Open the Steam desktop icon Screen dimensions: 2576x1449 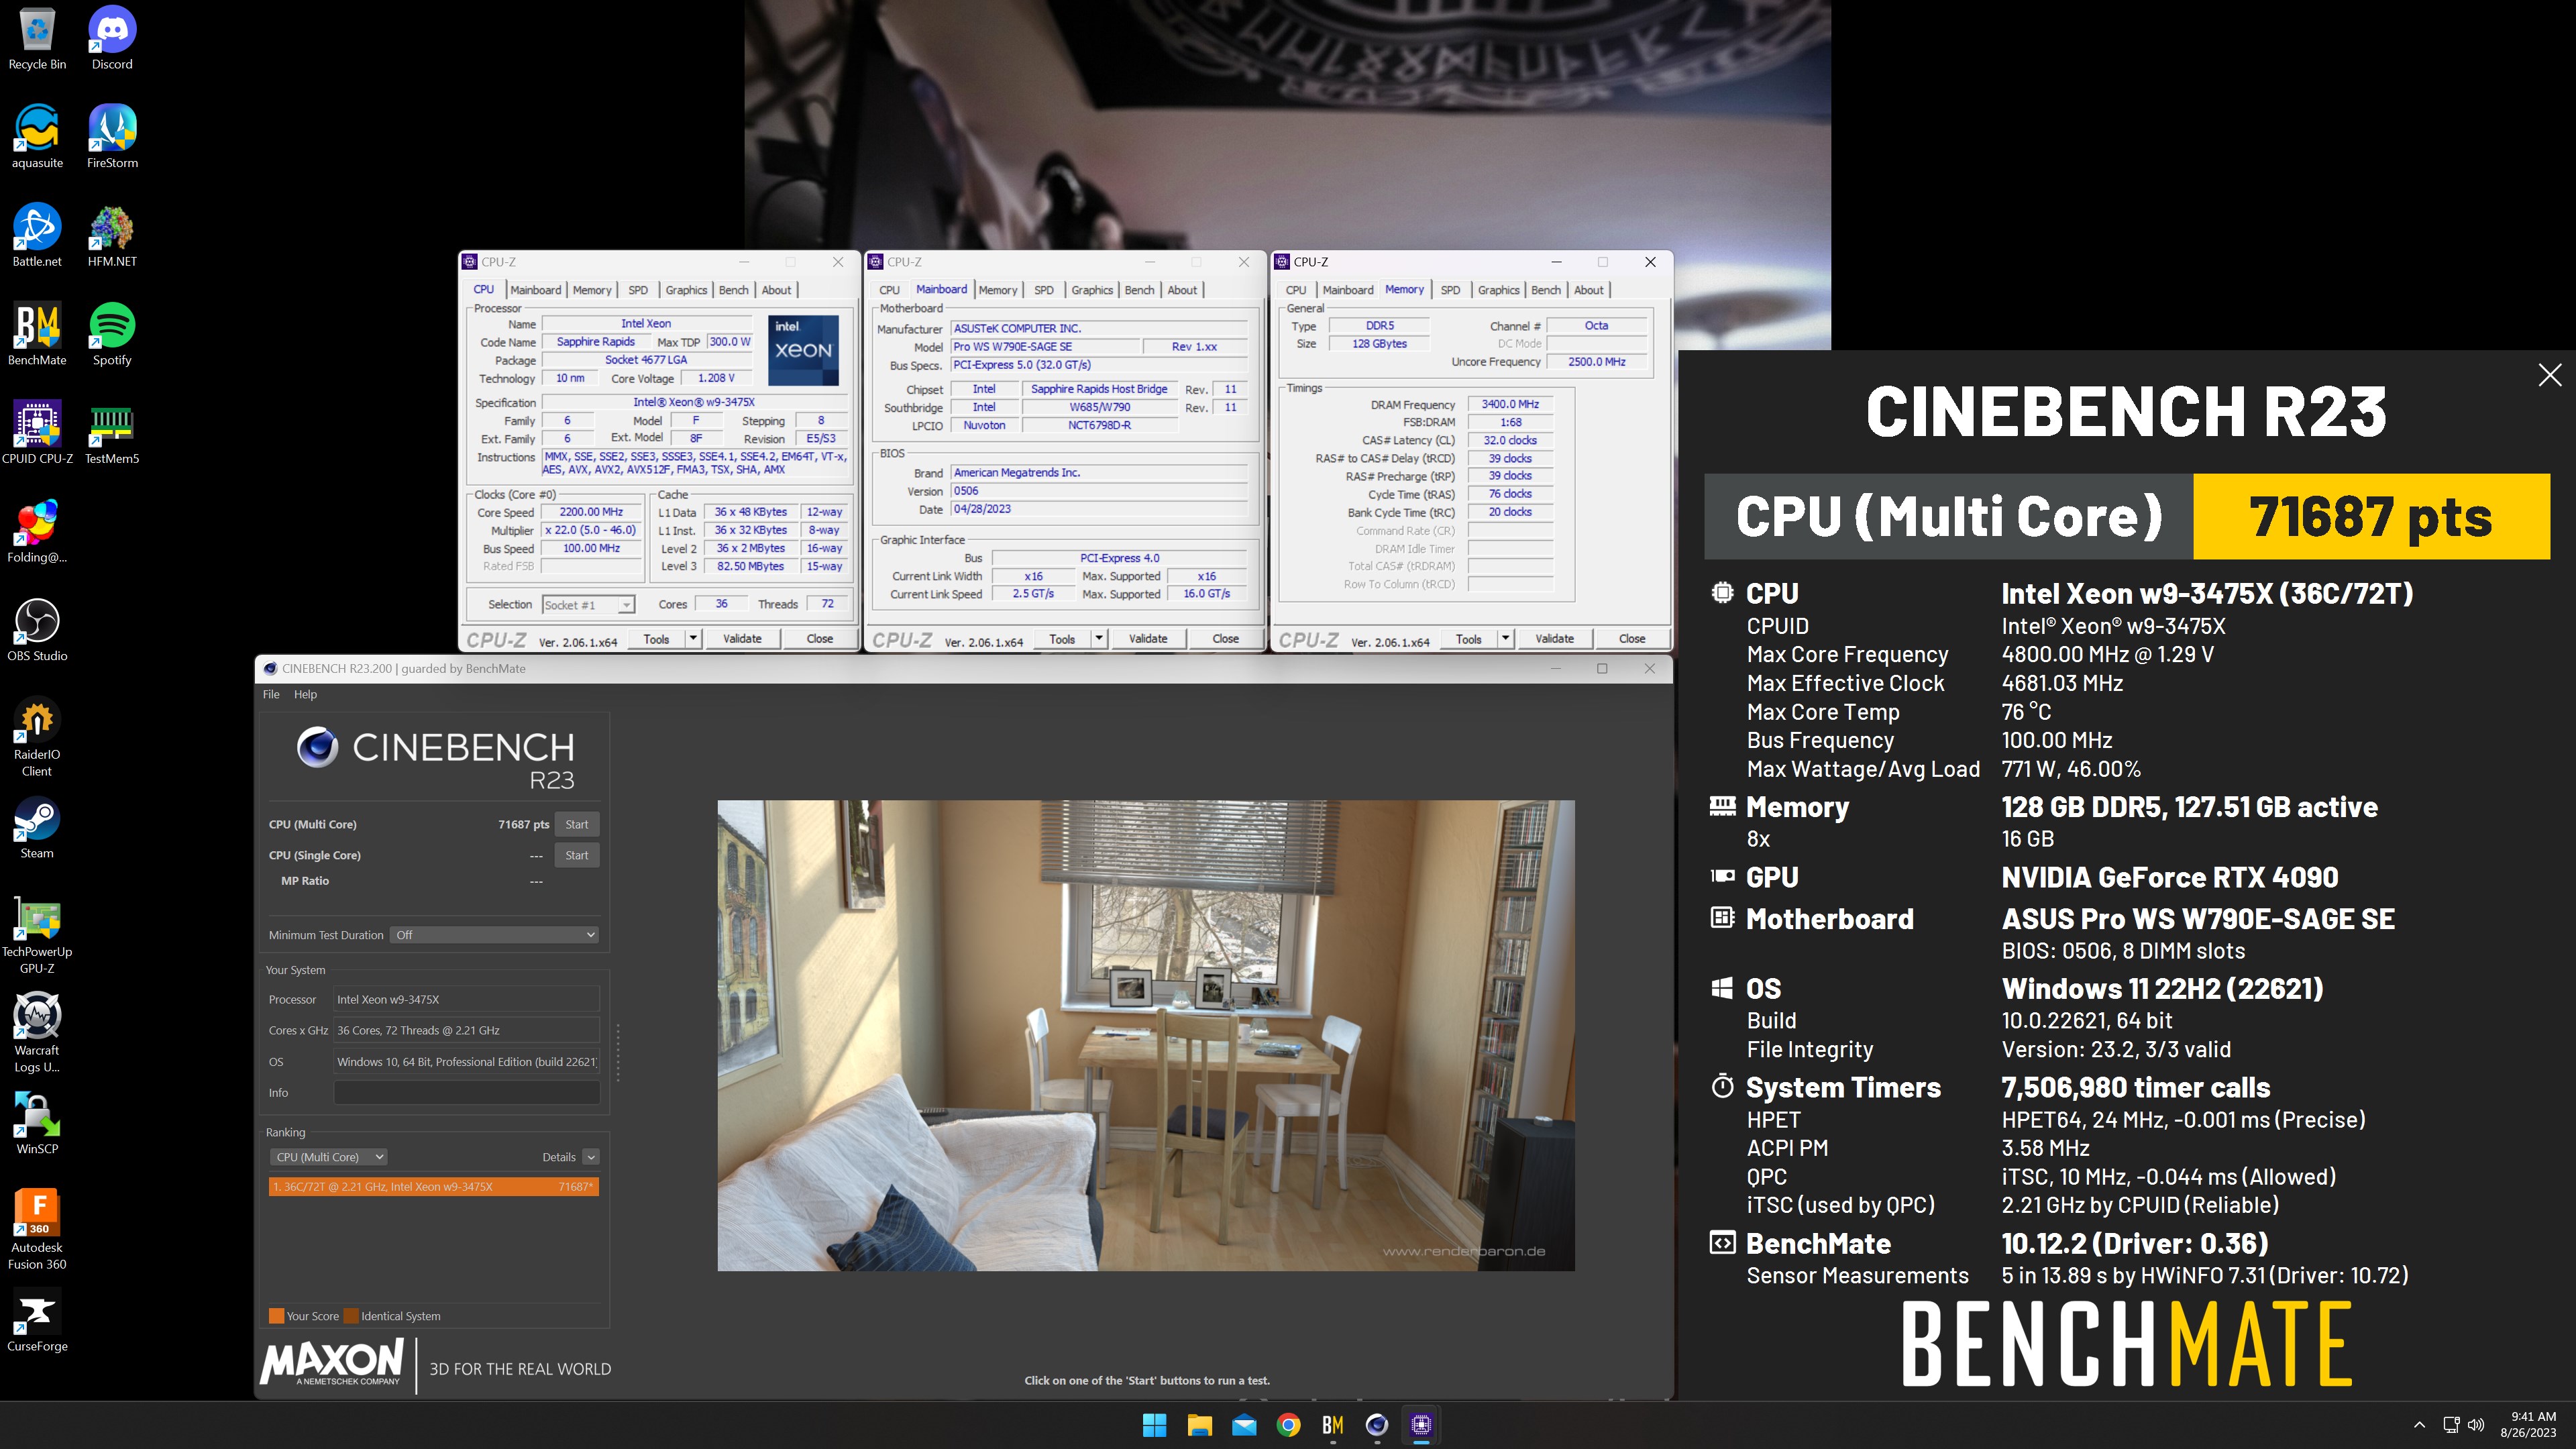(37, 829)
